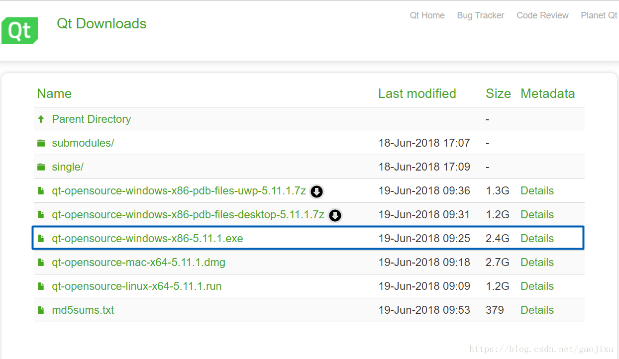Screen dimensions: 619x359
Task: Download qt-opensource-linux-x64-5.11.1.run
Action: point(137,286)
